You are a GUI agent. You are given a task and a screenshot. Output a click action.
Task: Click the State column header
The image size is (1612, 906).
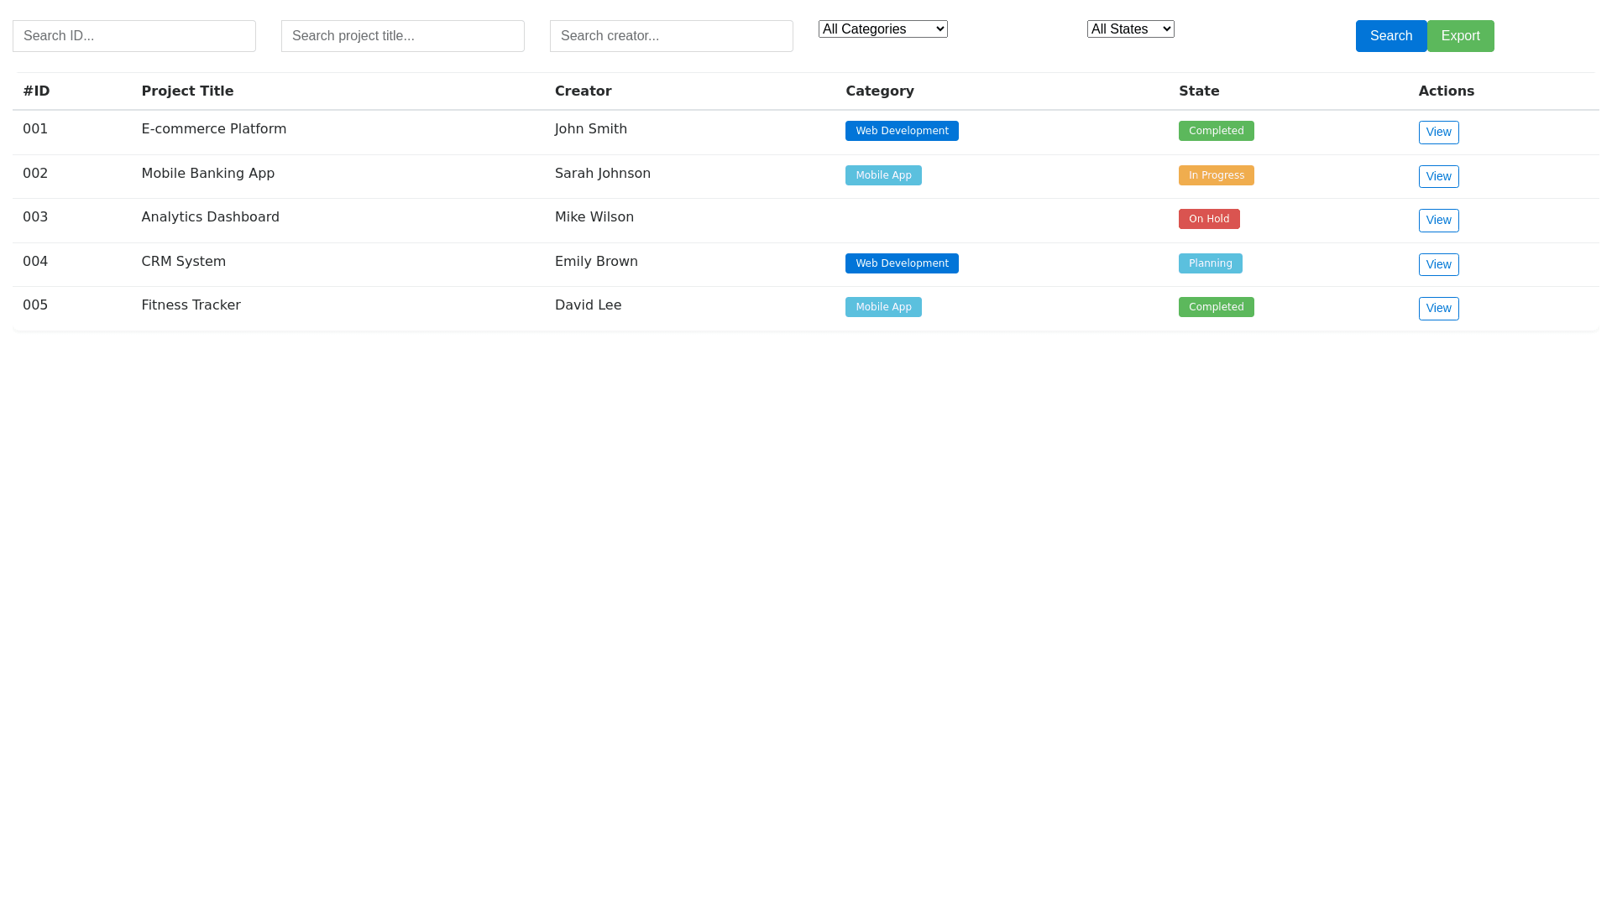[1198, 91]
